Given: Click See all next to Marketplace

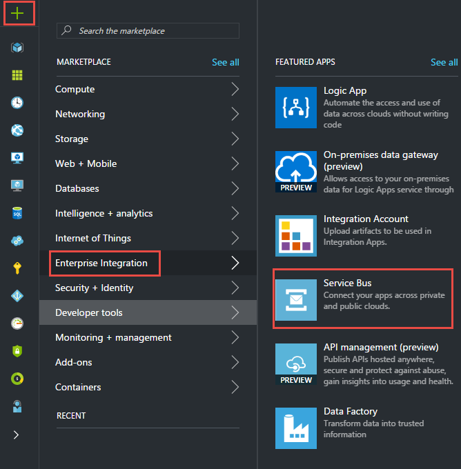Looking at the screenshot, I should point(226,62).
